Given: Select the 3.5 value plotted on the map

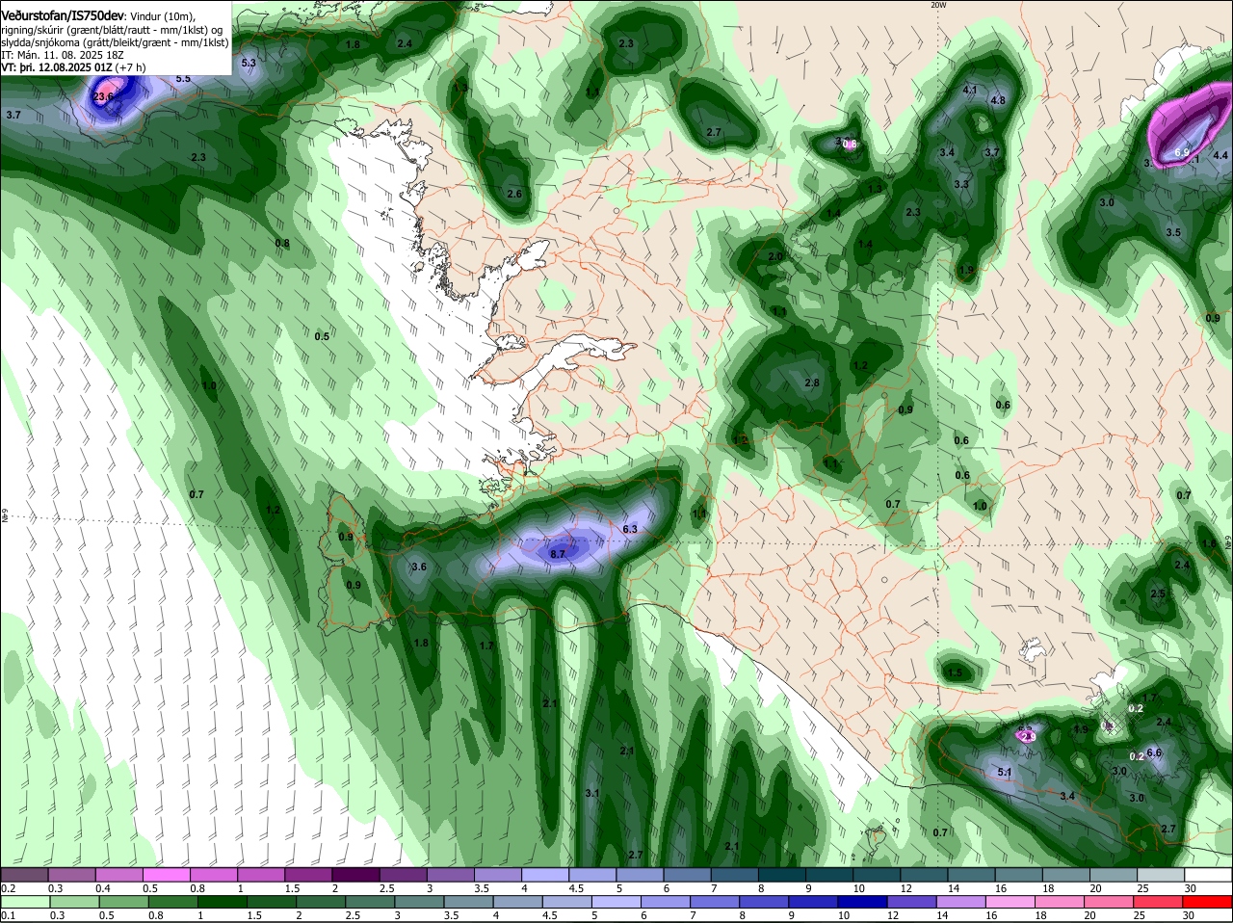Looking at the screenshot, I should [1173, 232].
